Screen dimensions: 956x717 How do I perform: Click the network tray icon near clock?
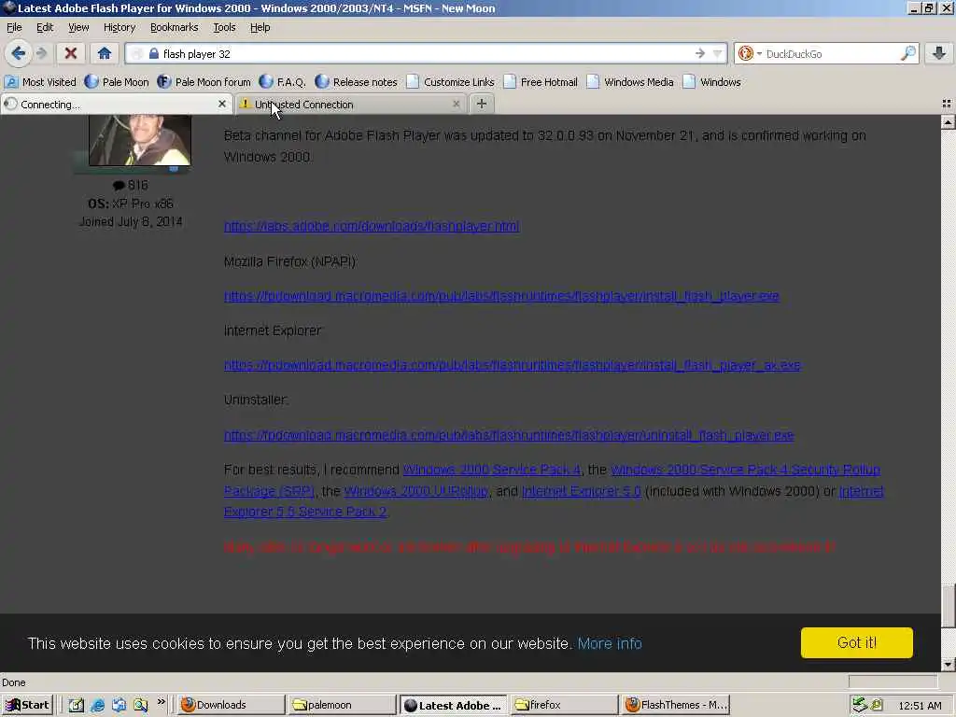860,705
